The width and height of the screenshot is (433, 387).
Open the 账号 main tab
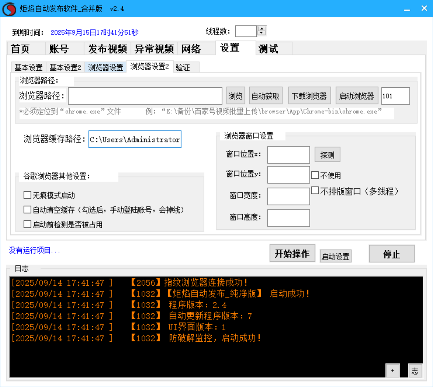(59, 49)
